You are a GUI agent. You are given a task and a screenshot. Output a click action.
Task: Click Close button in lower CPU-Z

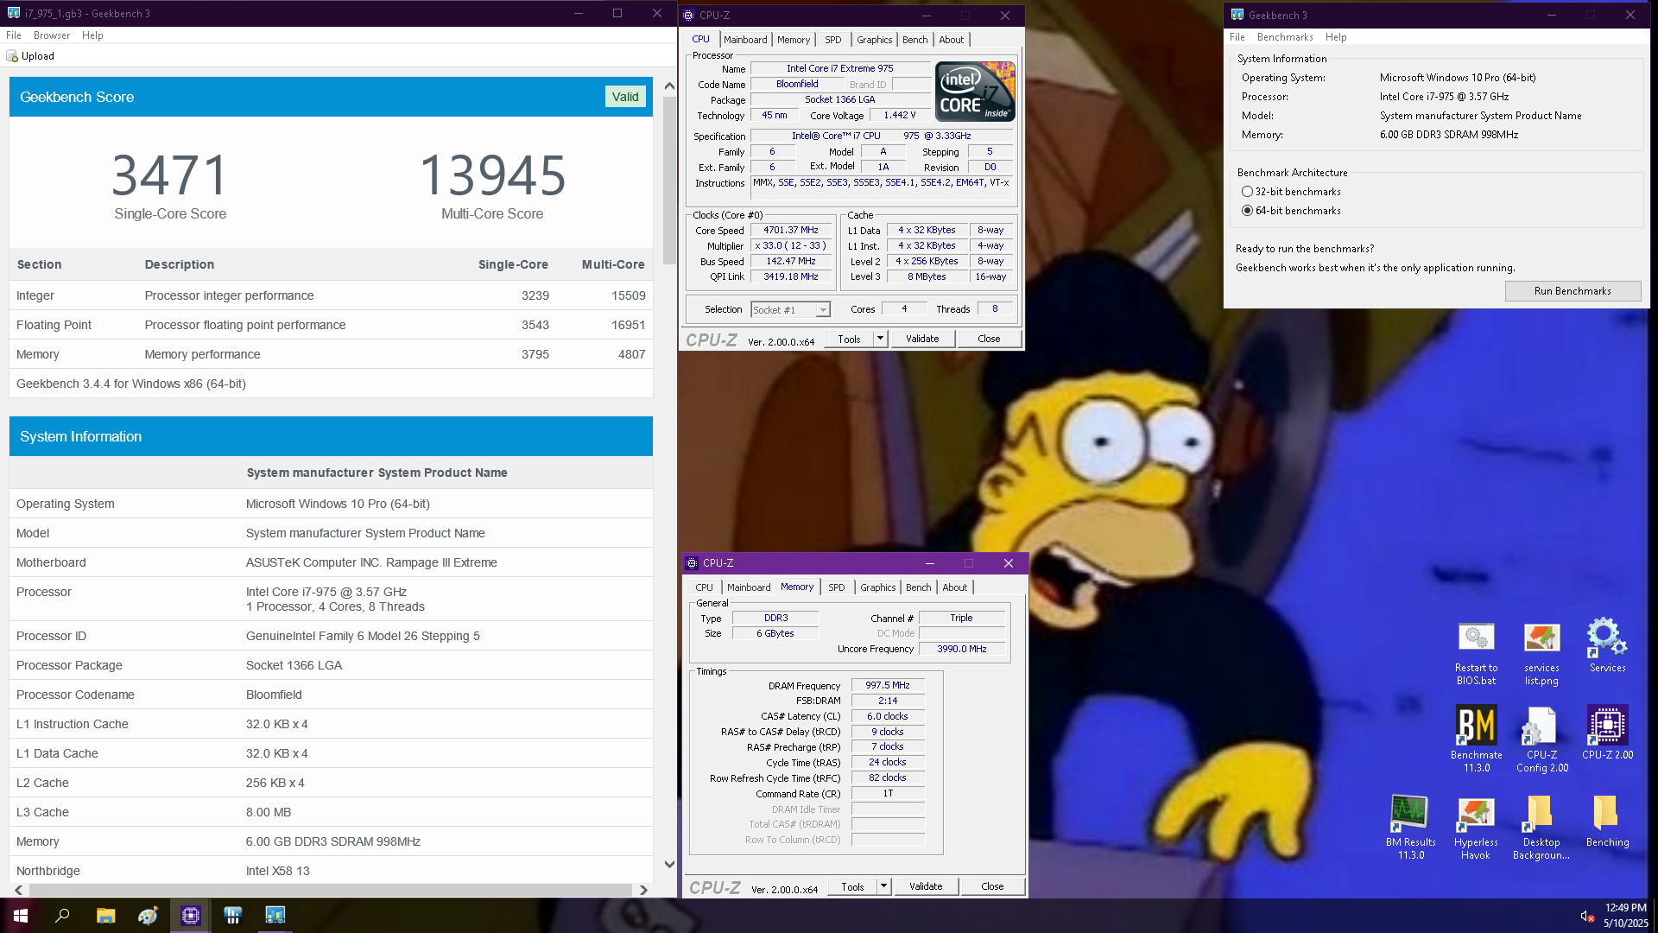(x=992, y=886)
